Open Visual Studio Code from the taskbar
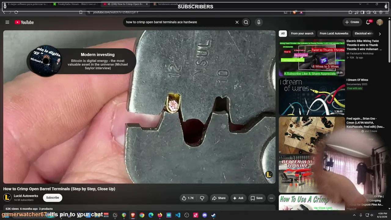Screen dimensions: 391x220 click(178, 215)
